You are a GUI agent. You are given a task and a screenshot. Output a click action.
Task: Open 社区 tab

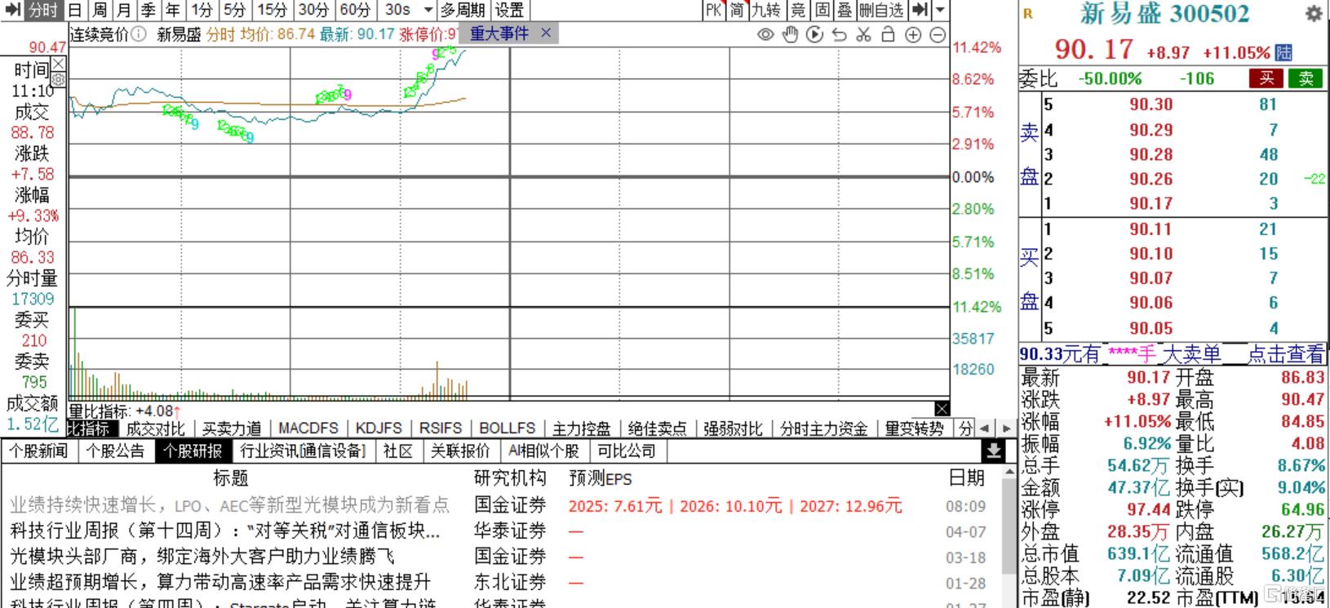click(x=397, y=450)
